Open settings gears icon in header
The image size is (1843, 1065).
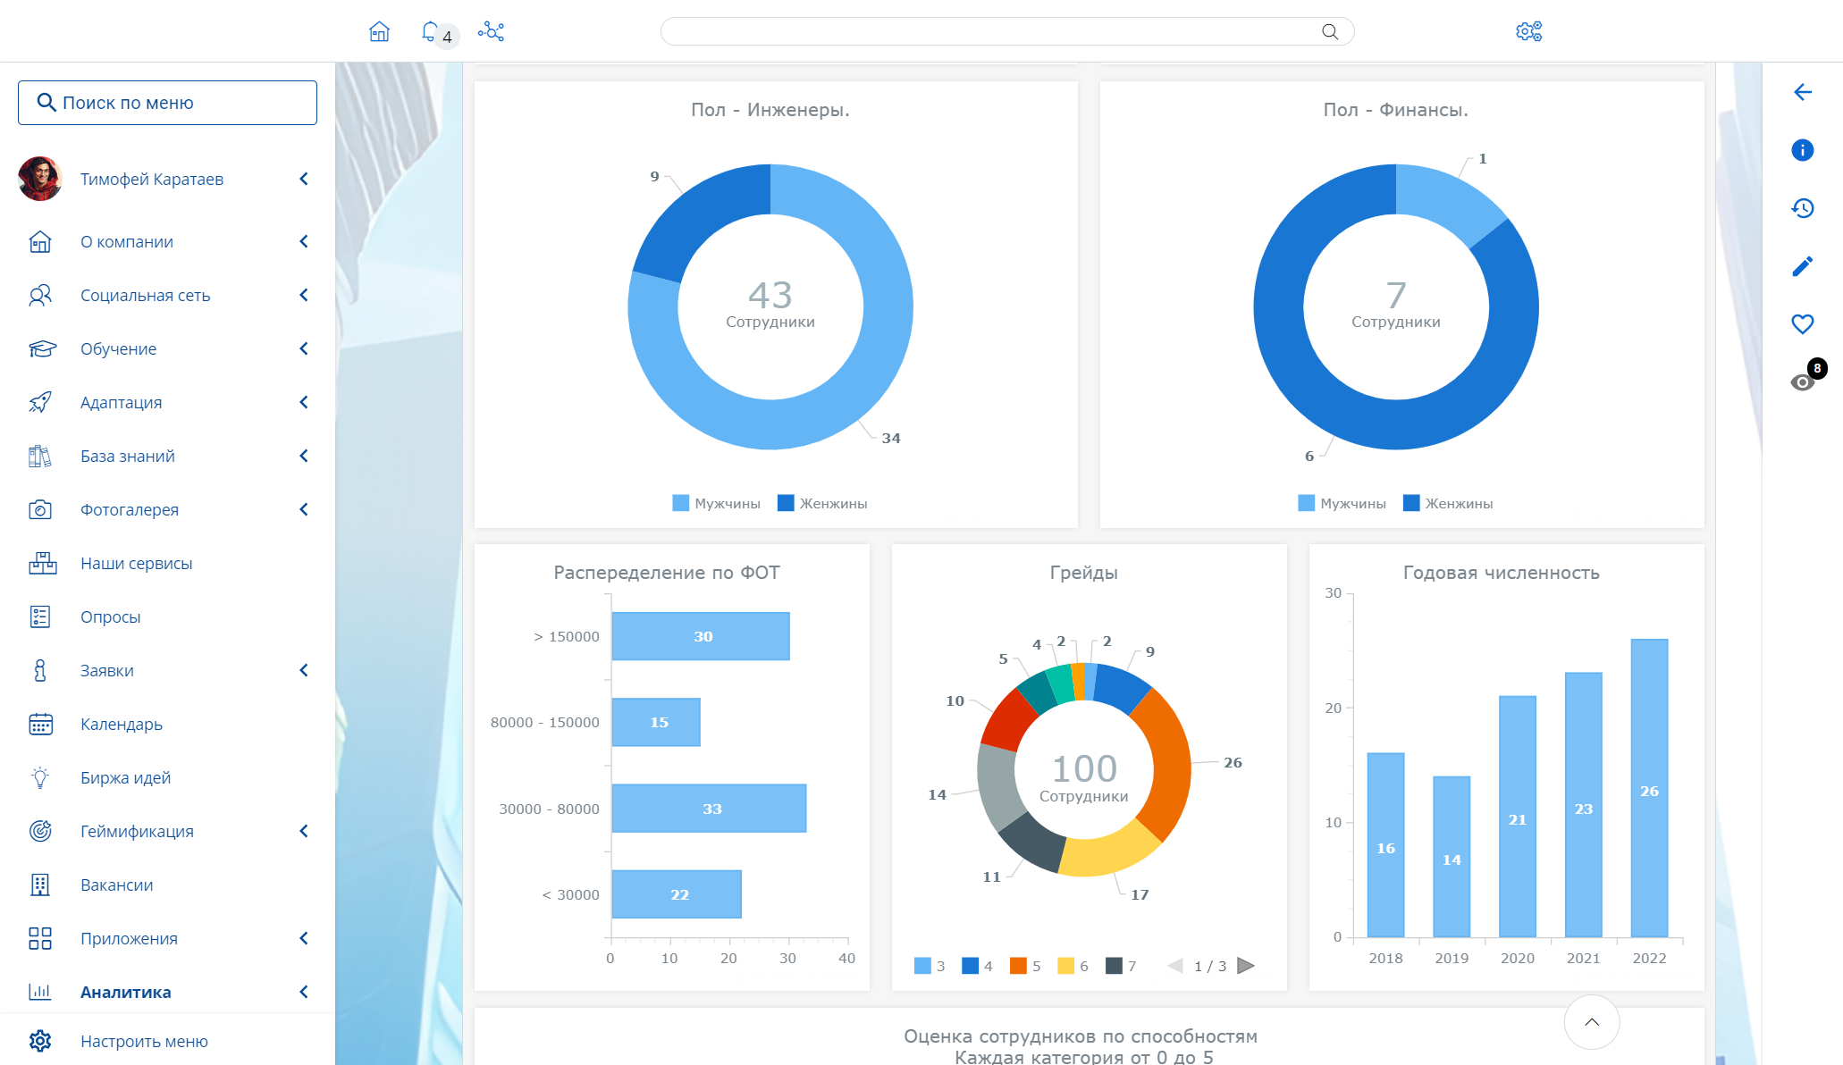[x=1528, y=32]
